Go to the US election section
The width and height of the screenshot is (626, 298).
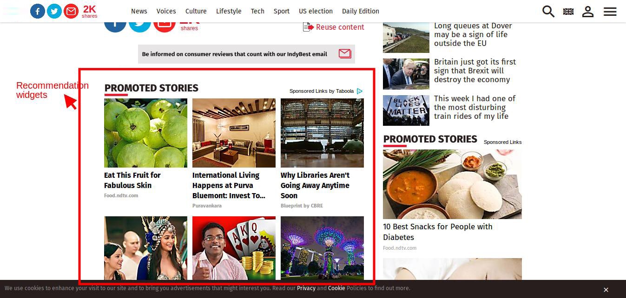click(x=316, y=11)
